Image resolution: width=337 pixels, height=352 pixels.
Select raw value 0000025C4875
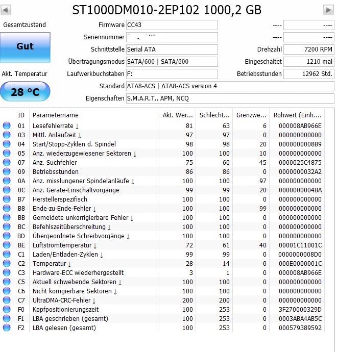300,163
